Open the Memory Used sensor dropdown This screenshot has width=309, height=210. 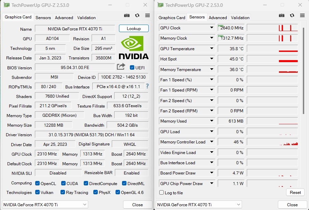(212, 121)
